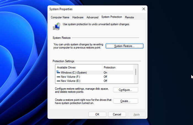Click the On status for Windows (C:)

pos(105,72)
